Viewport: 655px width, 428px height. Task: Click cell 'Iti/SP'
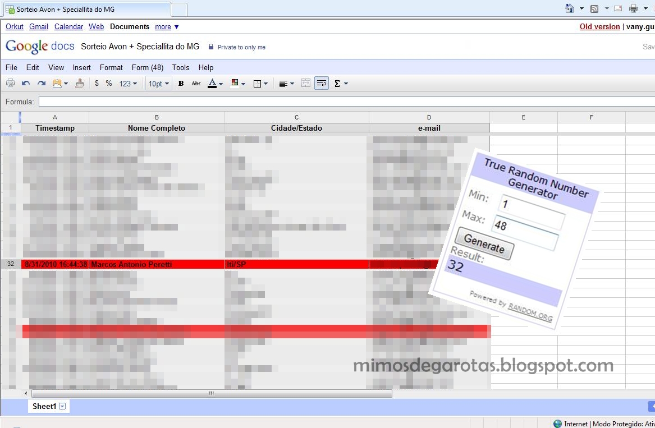click(296, 264)
